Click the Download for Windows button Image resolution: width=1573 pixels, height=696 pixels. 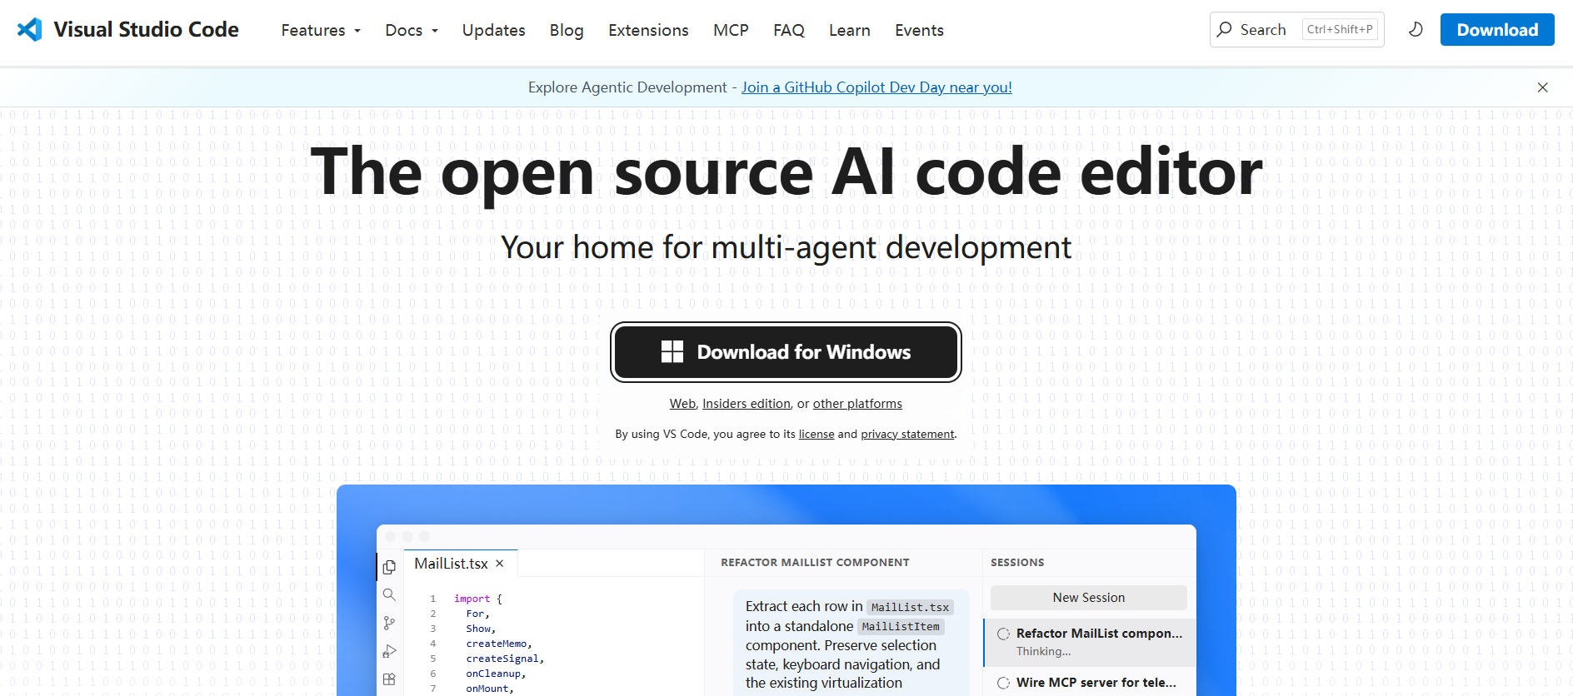(x=786, y=352)
